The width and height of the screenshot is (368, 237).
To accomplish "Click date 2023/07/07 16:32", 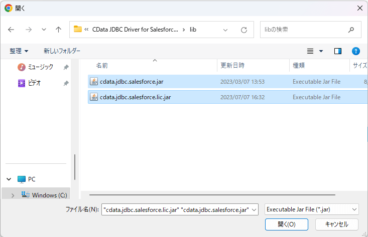I will (242, 97).
